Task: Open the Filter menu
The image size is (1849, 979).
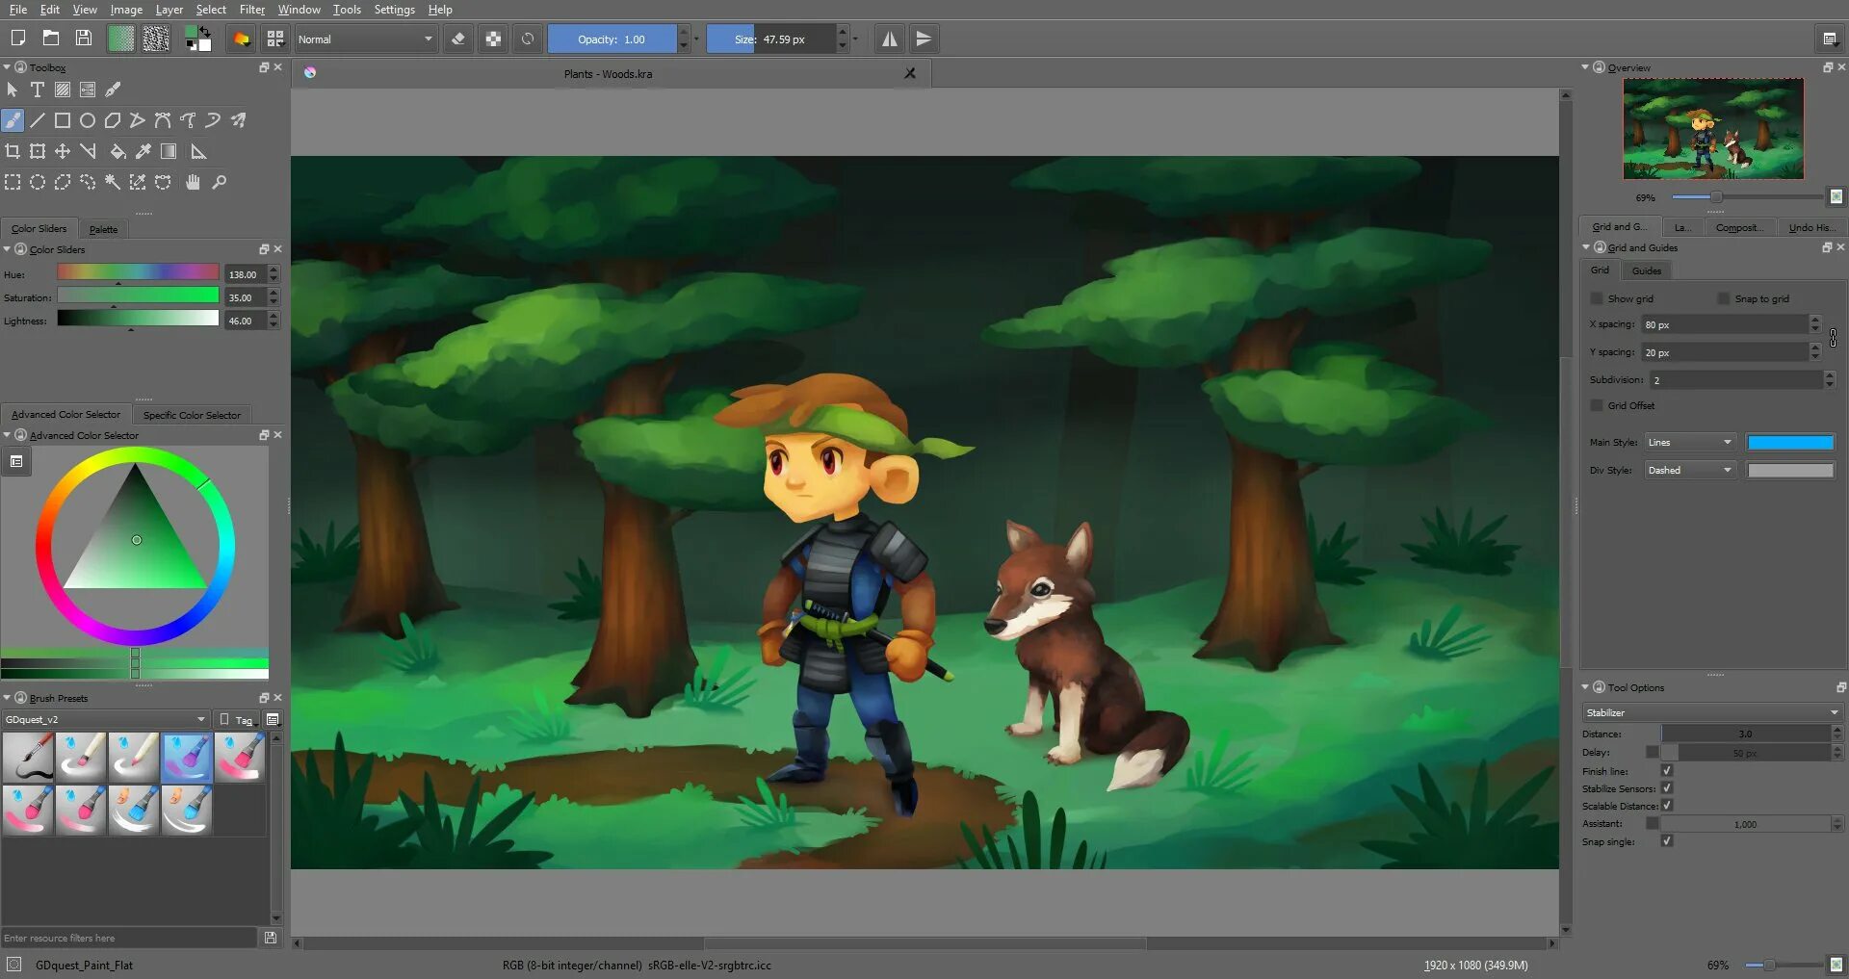Action: (x=252, y=10)
